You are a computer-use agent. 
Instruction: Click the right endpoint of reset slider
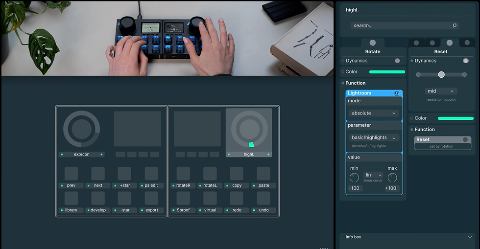tap(464, 75)
